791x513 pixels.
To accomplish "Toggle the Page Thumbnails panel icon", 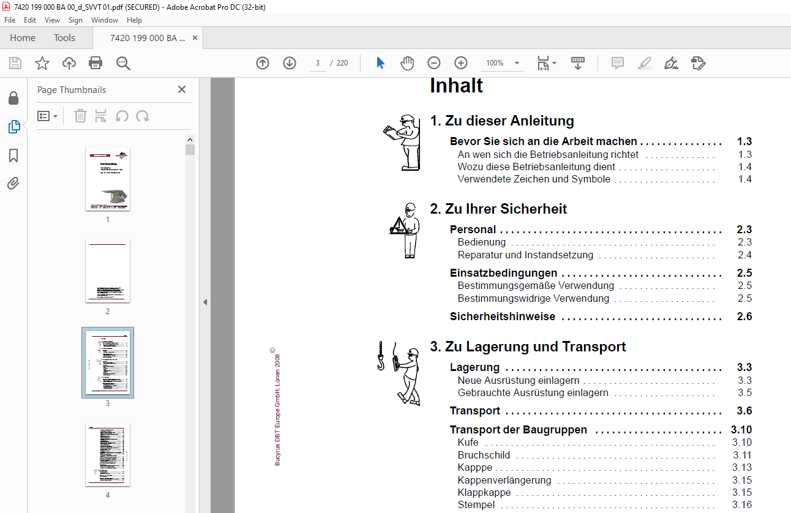I will [13, 127].
